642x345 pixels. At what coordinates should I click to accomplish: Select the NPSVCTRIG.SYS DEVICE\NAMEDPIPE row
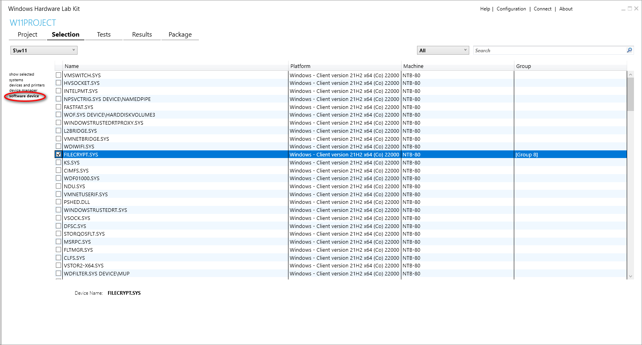[x=341, y=99]
